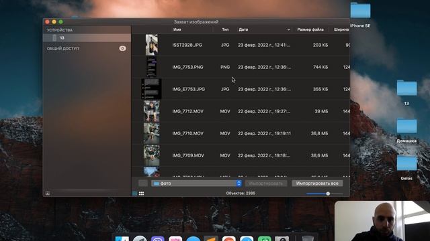Select thumbnail of IMG_7709.MOV

152,155
